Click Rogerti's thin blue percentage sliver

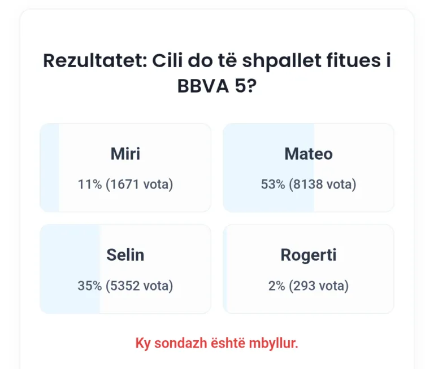[x=225, y=269]
